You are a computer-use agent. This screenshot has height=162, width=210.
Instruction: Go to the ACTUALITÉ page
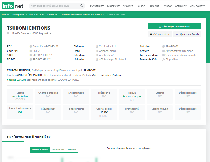pyautogui.click(x=181, y=6)
